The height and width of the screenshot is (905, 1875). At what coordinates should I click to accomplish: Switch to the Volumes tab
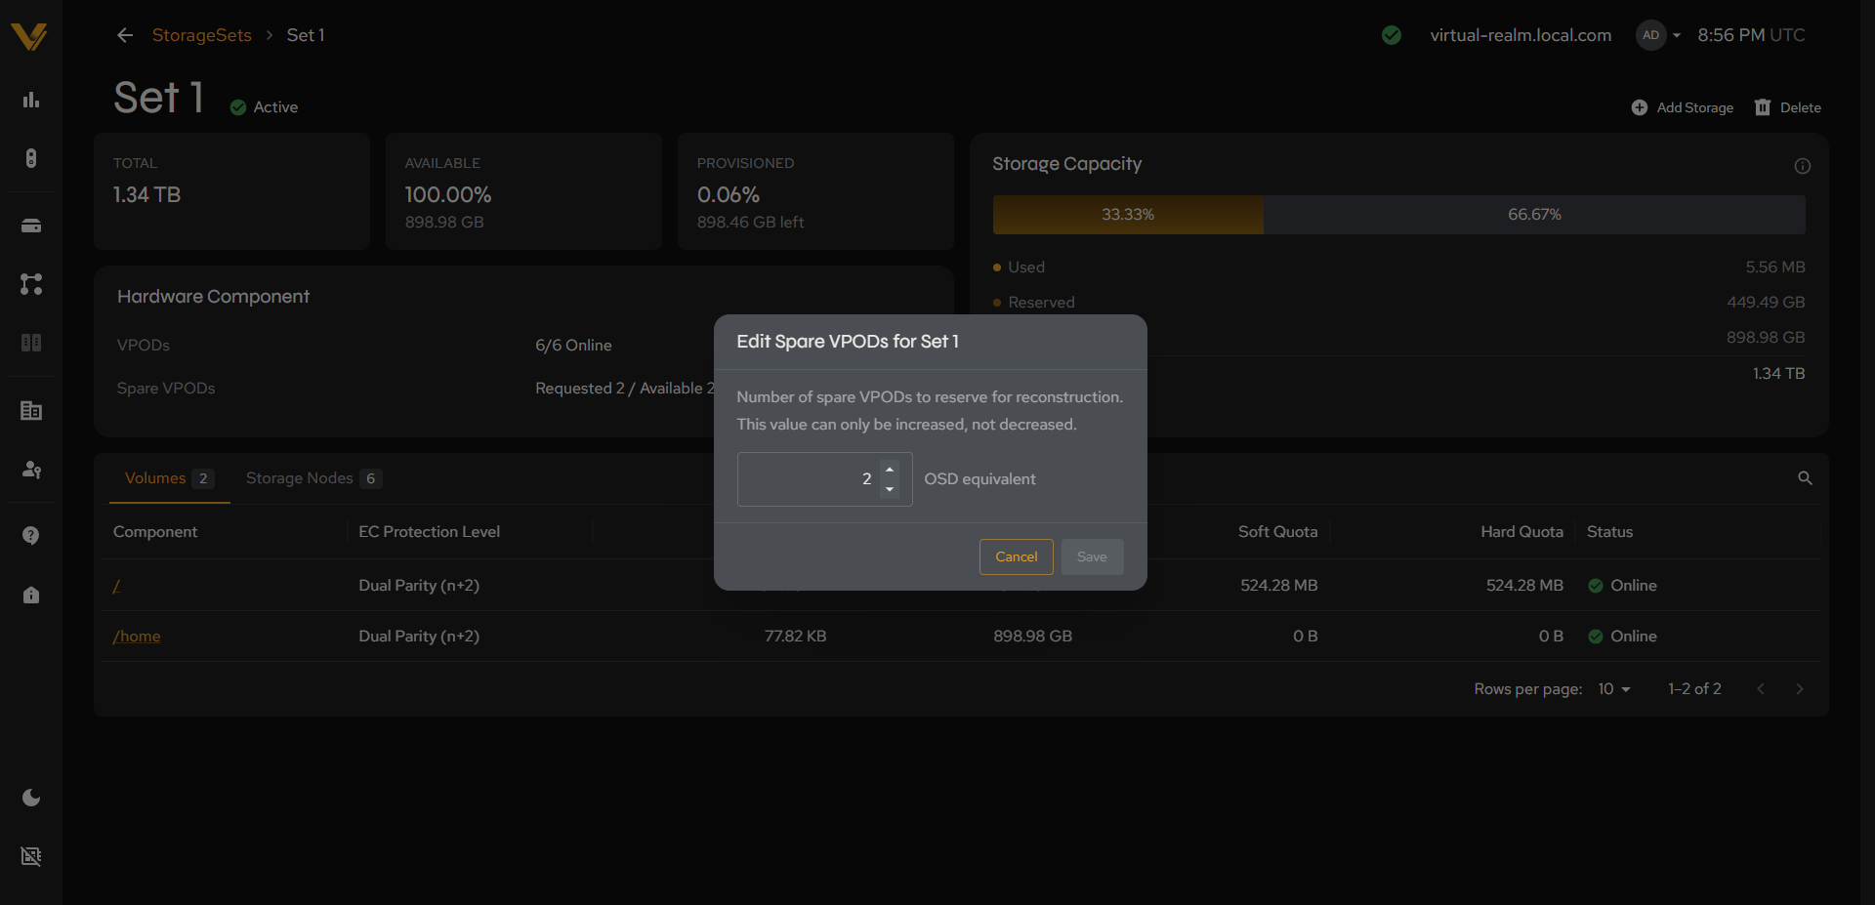169,478
